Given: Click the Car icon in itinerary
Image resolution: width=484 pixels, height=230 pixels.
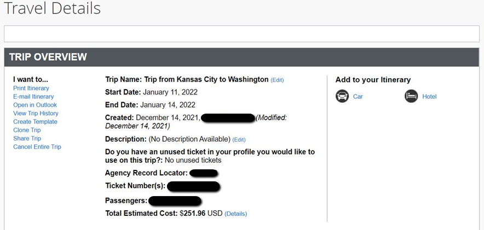Looking at the screenshot, I should point(342,96).
